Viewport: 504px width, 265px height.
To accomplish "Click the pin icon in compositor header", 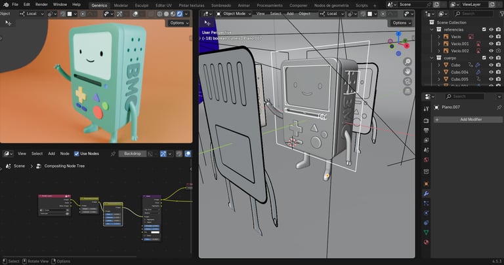I will tap(113, 154).
